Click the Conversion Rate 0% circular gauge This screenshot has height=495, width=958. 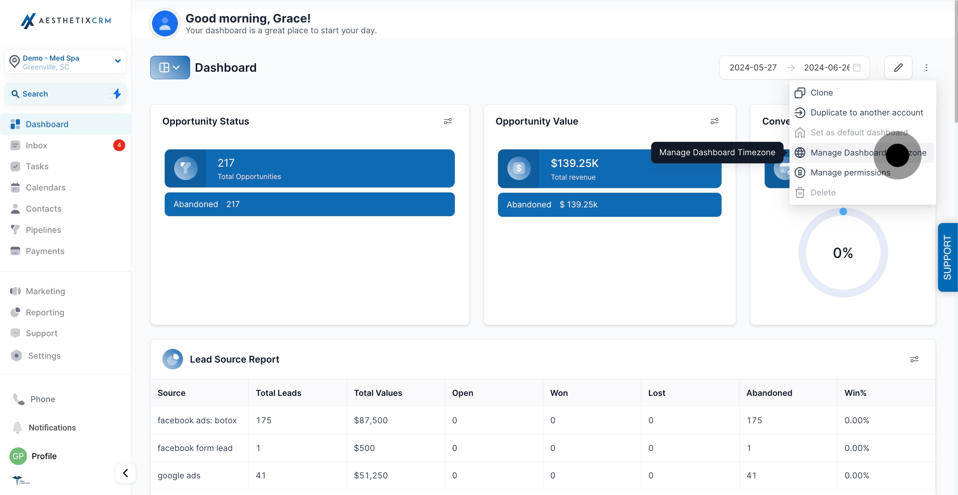coord(842,253)
